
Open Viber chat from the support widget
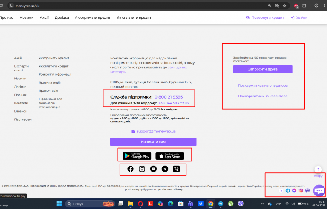307,190
